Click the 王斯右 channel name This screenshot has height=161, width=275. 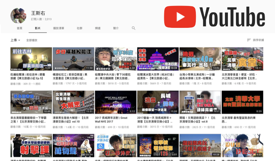(38, 13)
